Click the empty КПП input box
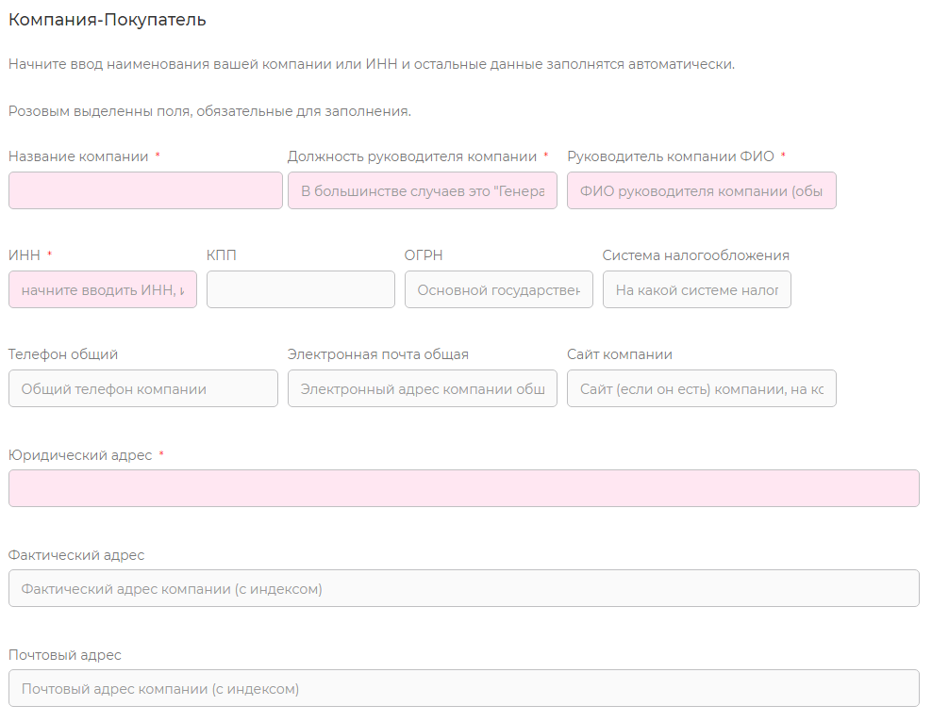The width and height of the screenshot is (932, 722). coord(300,289)
